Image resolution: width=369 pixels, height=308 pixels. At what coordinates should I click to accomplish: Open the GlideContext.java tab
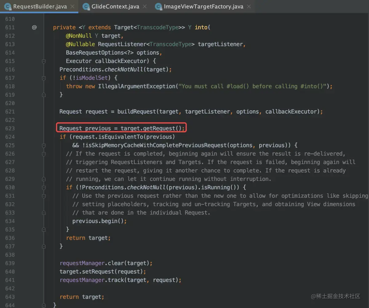point(115,6)
